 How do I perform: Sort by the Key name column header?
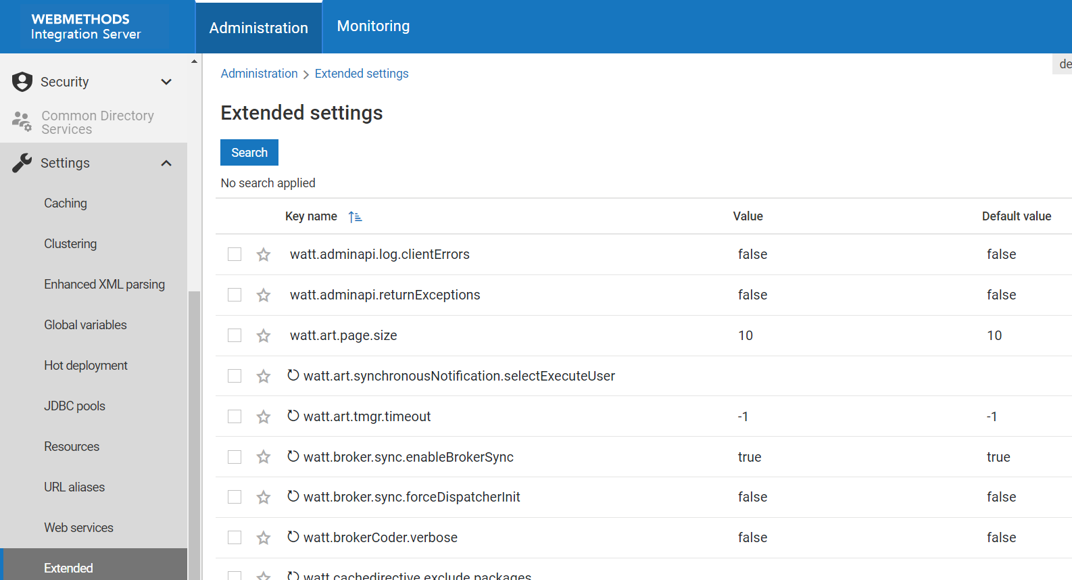click(x=311, y=216)
